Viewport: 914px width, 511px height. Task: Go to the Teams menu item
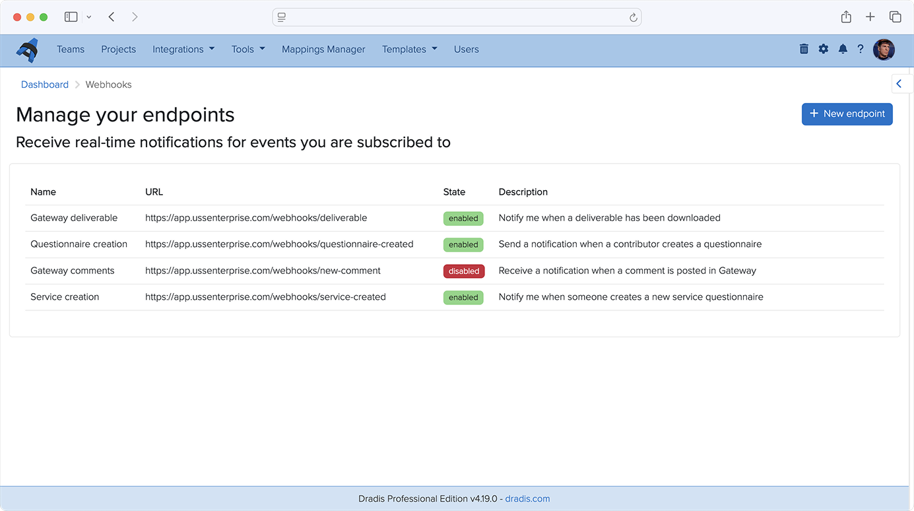[71, 50]
